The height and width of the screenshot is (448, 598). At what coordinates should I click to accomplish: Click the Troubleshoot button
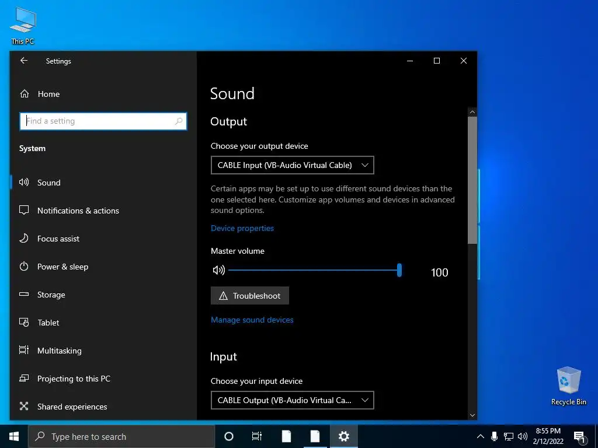[250, 296]
